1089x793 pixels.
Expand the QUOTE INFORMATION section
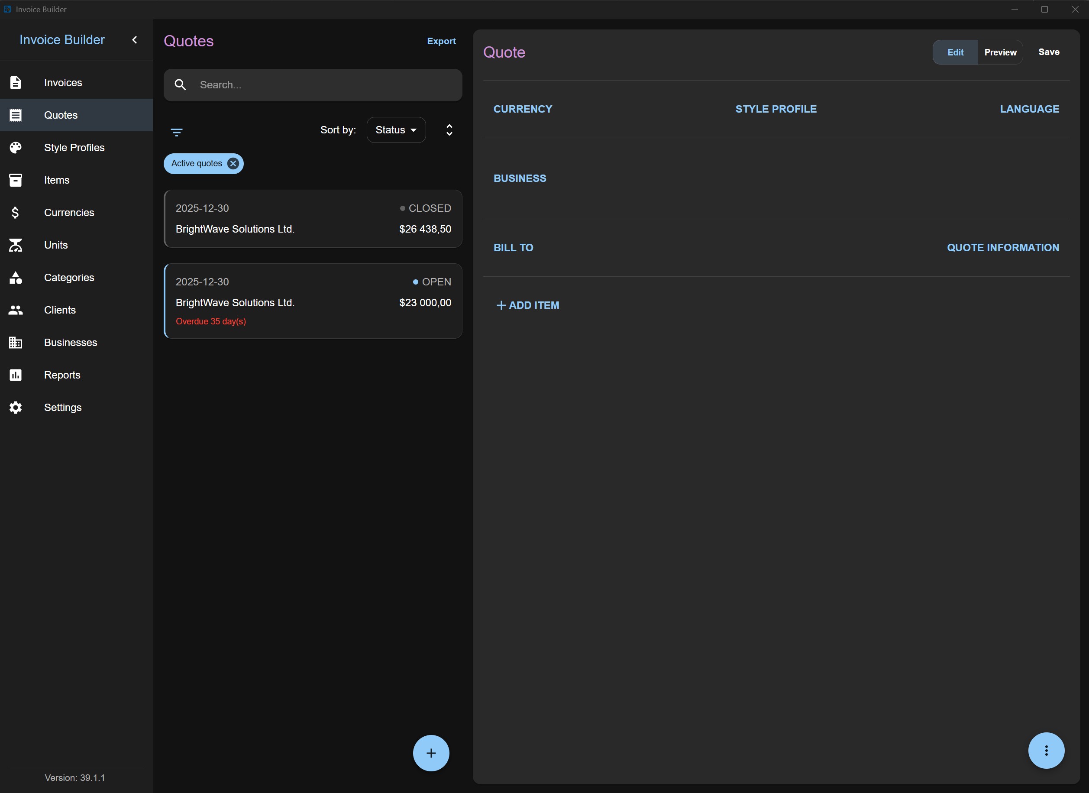[1002, 247]
